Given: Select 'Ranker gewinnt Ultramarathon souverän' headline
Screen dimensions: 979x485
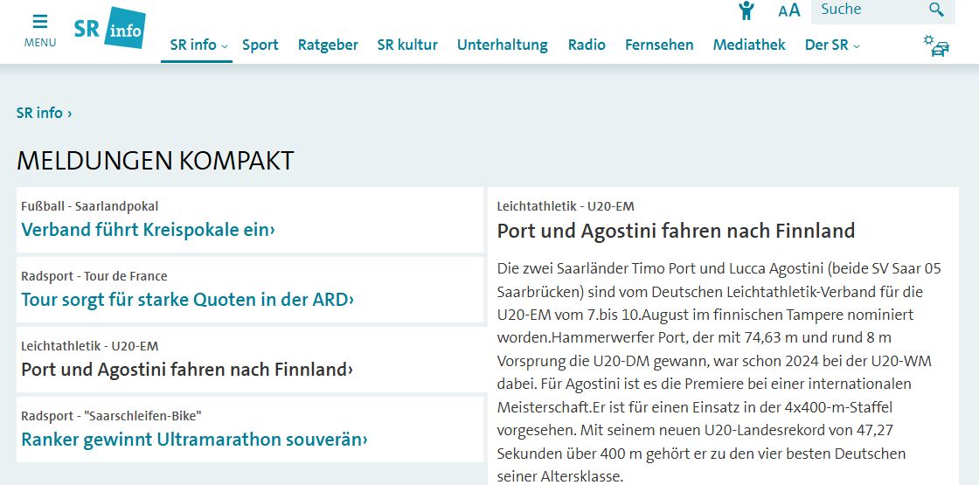Looking at the screenshot, I should click(194, 440).
